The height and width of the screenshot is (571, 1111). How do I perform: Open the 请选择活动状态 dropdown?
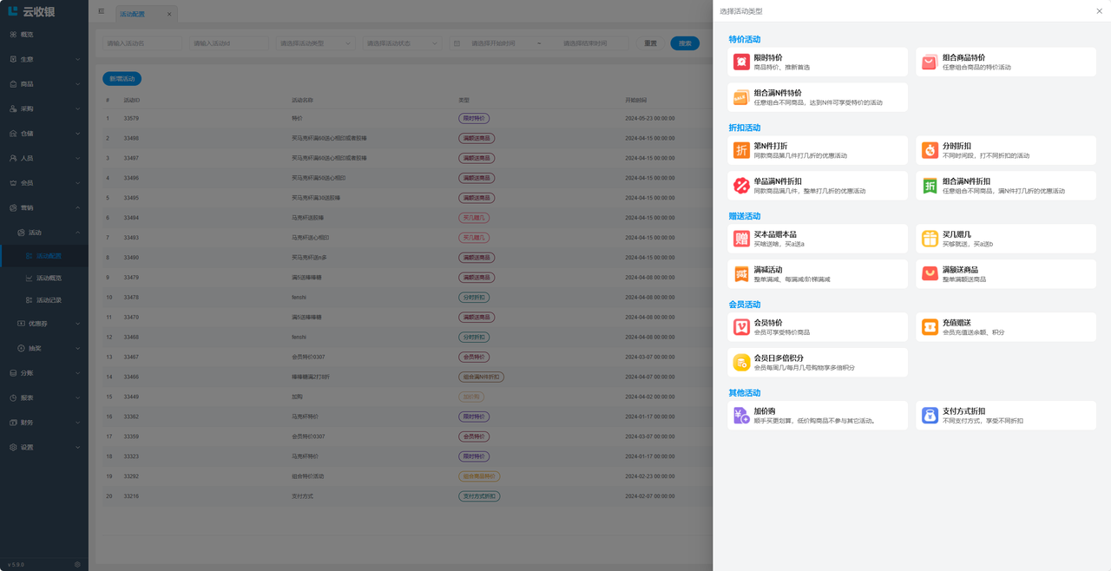(x=401, y=43)
